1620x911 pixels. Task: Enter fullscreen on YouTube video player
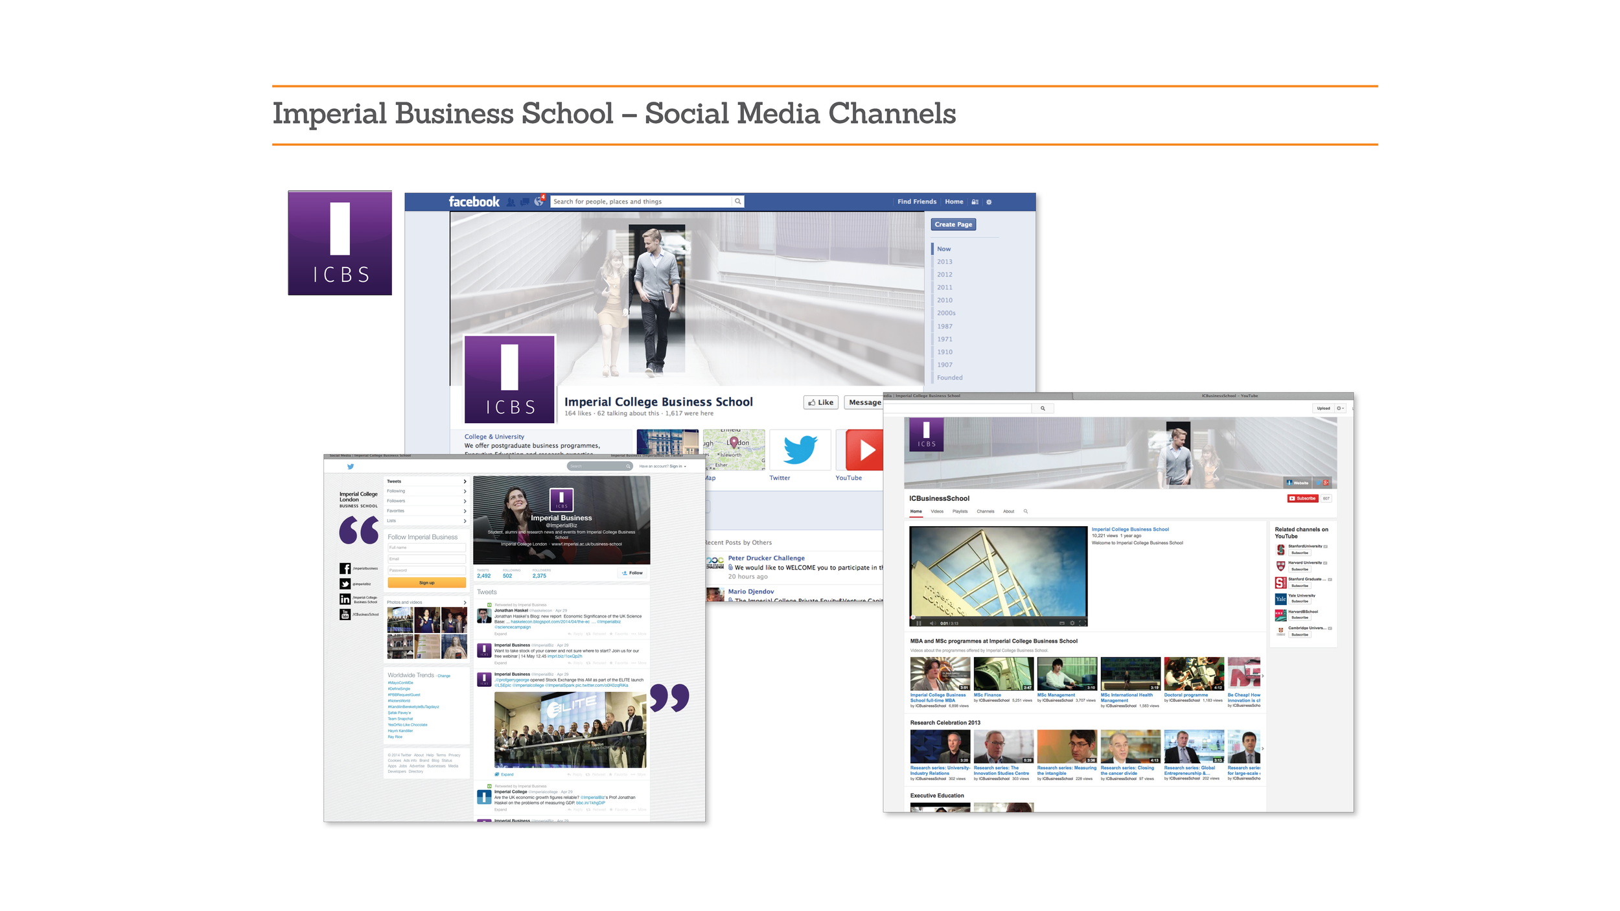pos(1082,623)
